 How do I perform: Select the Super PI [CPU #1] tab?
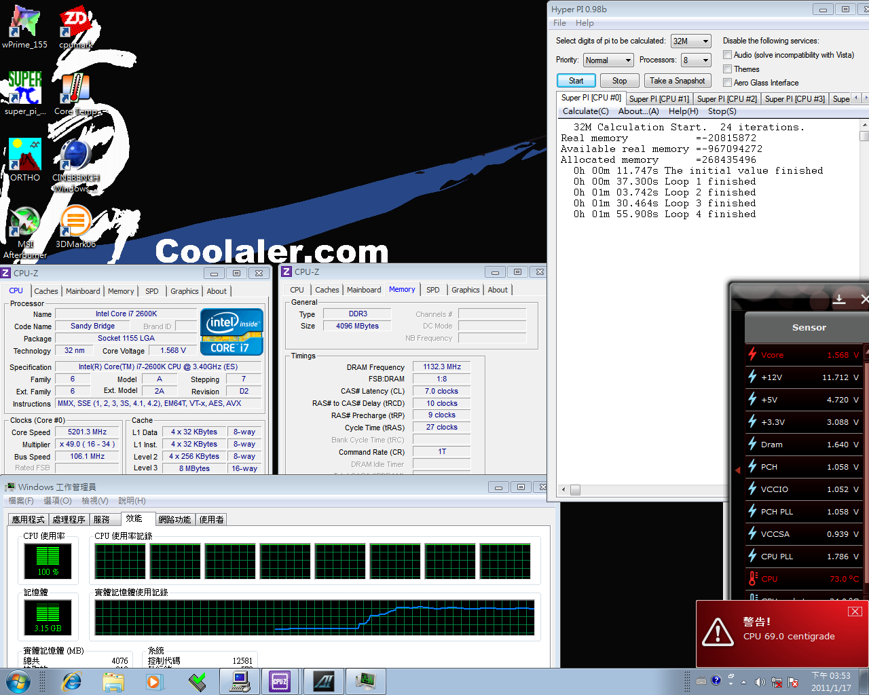[x=659, y=99]
